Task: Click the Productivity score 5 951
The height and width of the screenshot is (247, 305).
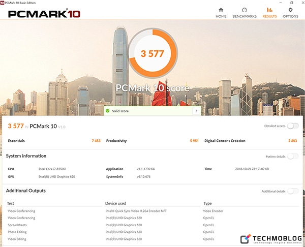Action: pyautogui.click(x=194, y=141)
